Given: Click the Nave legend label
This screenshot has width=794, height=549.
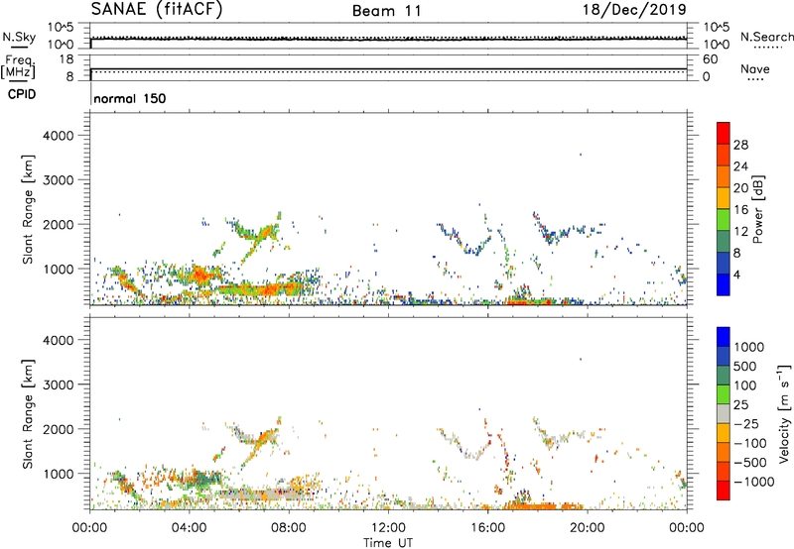Looking at the screenshot, I should coord(755,68).
